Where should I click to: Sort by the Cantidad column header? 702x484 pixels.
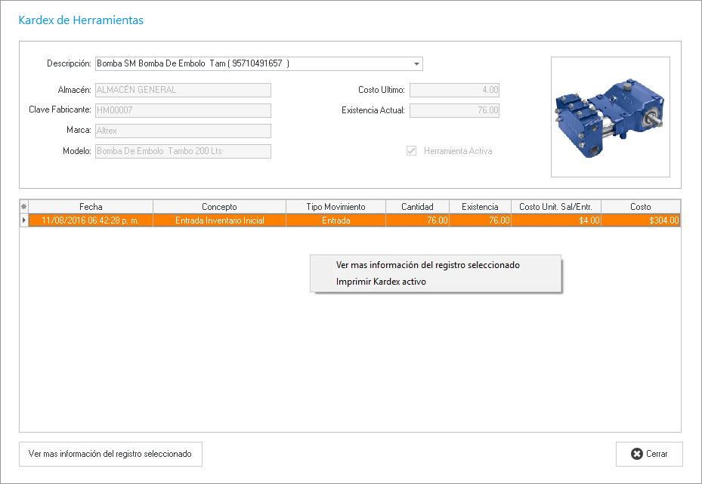click(x=417, y=207)
